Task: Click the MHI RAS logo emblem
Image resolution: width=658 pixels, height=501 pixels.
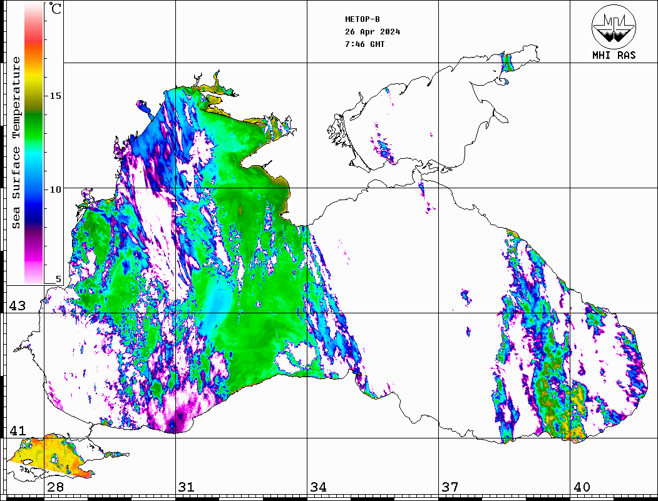Action: (x=614, y=26)
